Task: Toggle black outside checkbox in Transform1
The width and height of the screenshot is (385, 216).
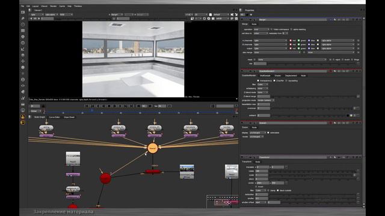Action: [x=278, y=191]
